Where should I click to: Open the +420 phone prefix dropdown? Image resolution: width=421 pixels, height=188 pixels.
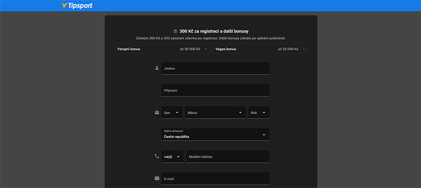point(172,157)
